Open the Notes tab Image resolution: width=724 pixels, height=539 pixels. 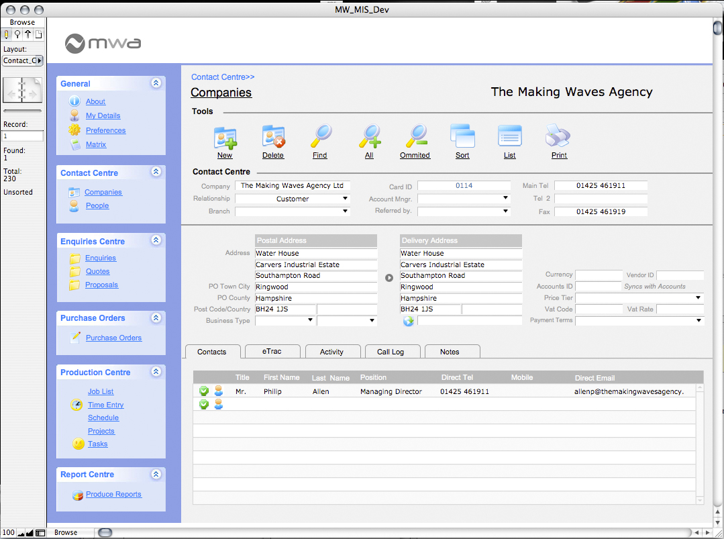[452, 352]
